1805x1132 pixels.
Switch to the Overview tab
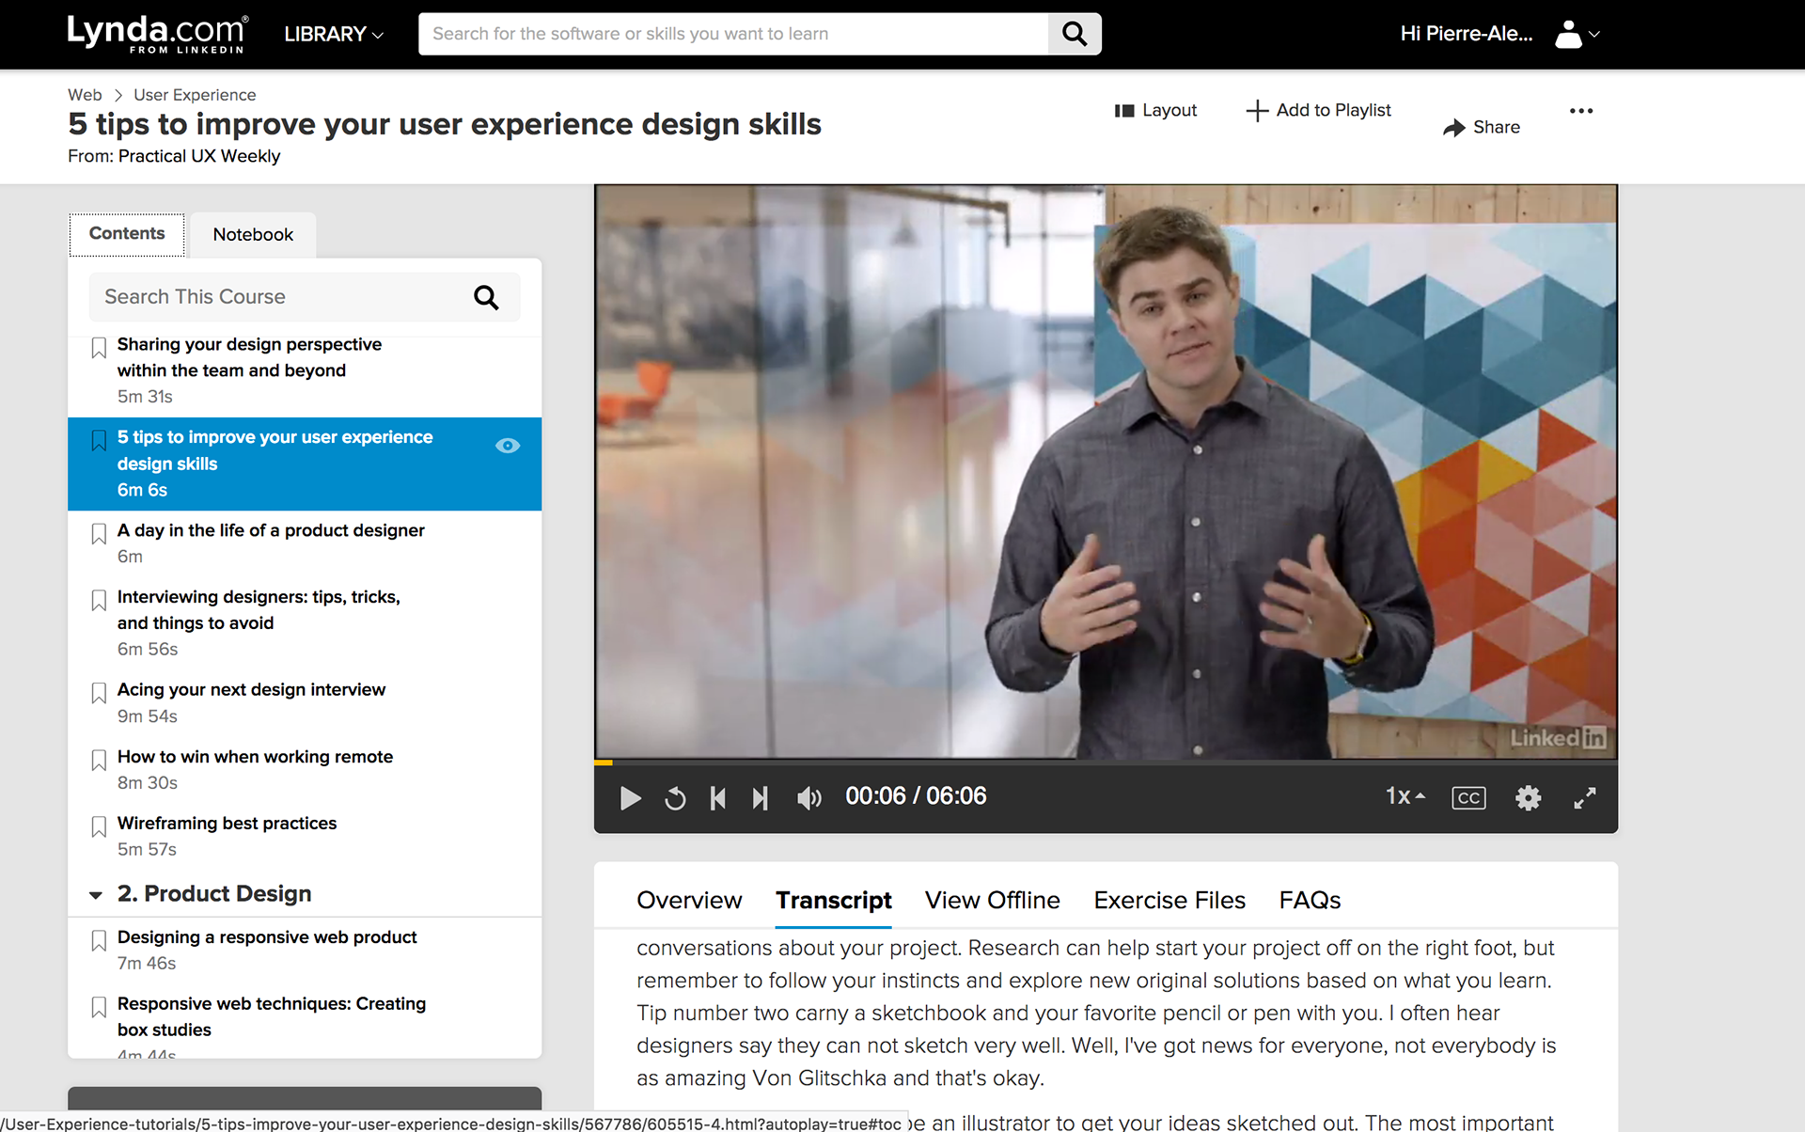coord(689,901)
